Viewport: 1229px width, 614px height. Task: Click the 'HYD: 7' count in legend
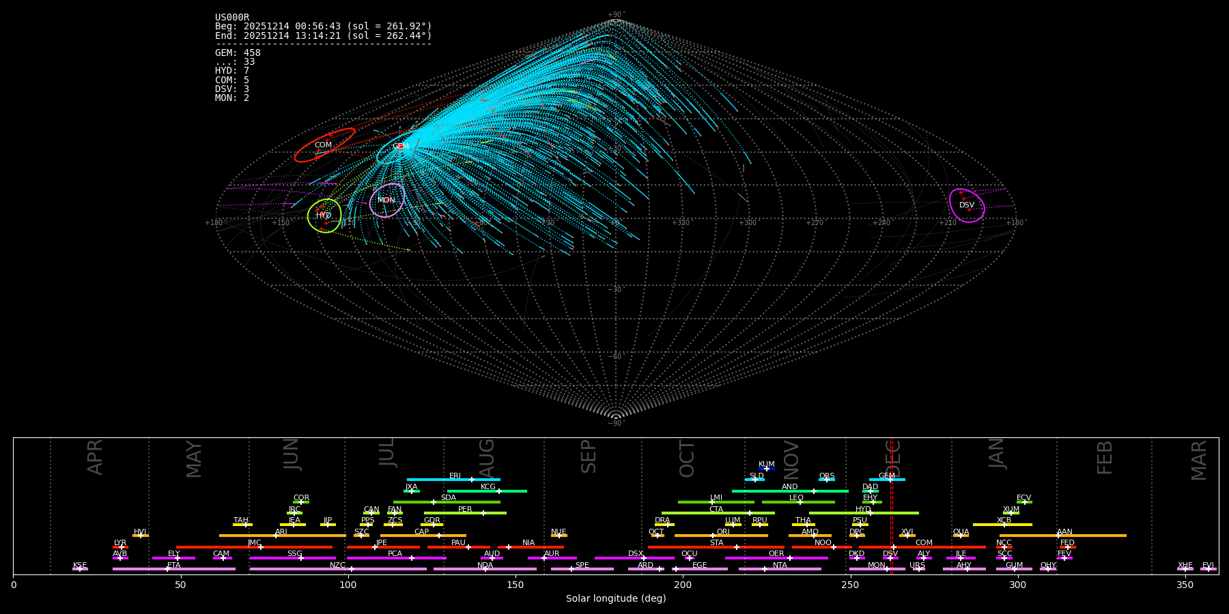coord(232,71)
